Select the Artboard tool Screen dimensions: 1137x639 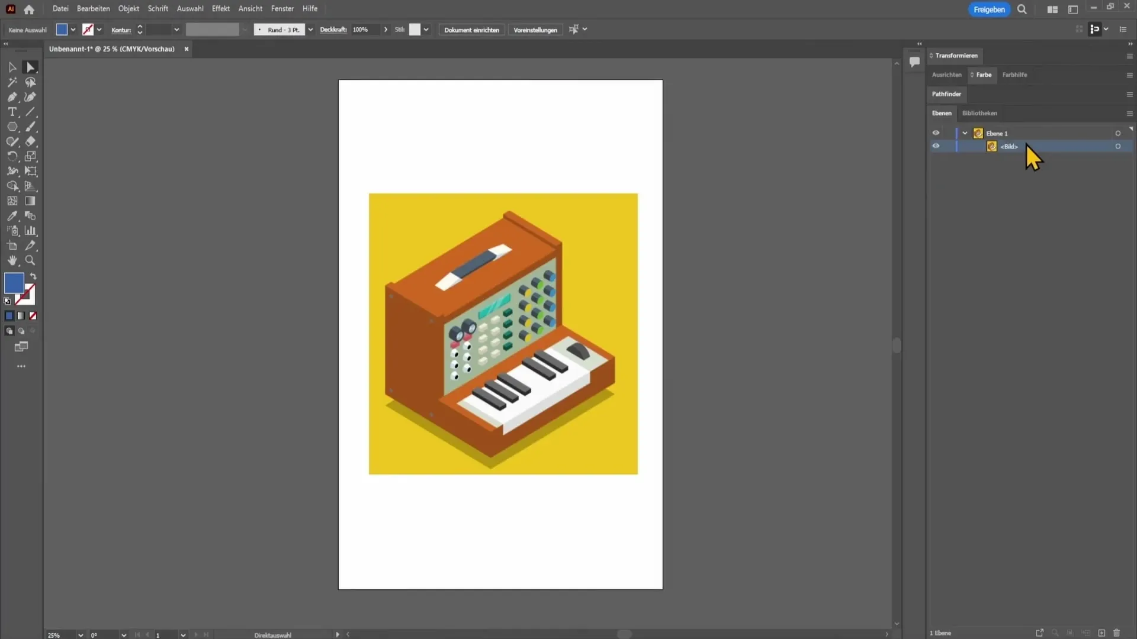(x=12, y=246)
